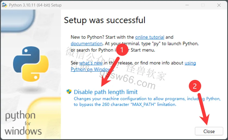228x140 pixels.
Task: Click the Python installer icon in title bar
Action: click(4, 5)
